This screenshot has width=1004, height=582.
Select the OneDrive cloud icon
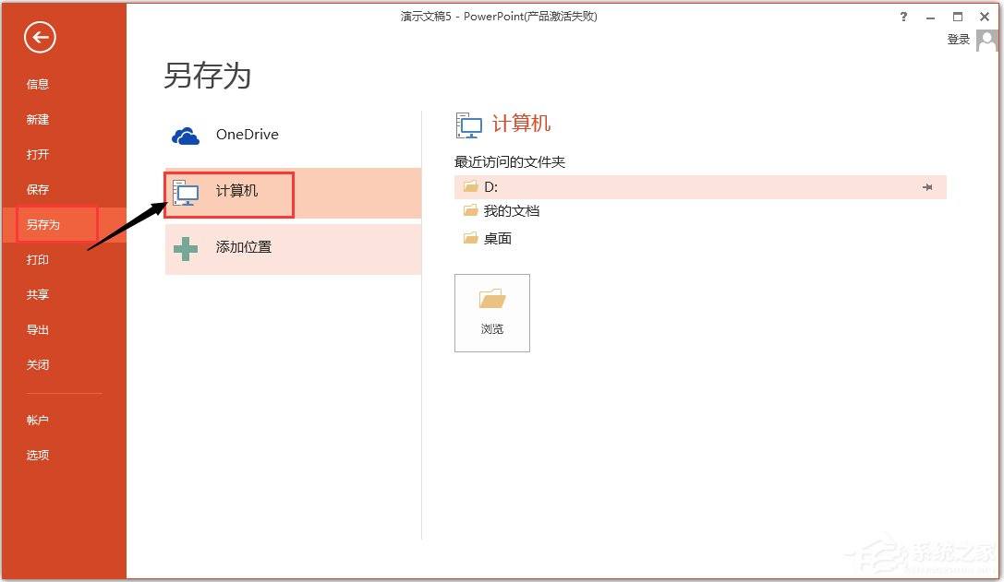click(x=185, y=135)
